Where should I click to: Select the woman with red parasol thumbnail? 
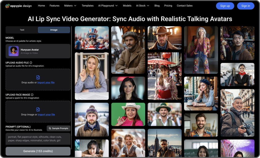(164, 76)
